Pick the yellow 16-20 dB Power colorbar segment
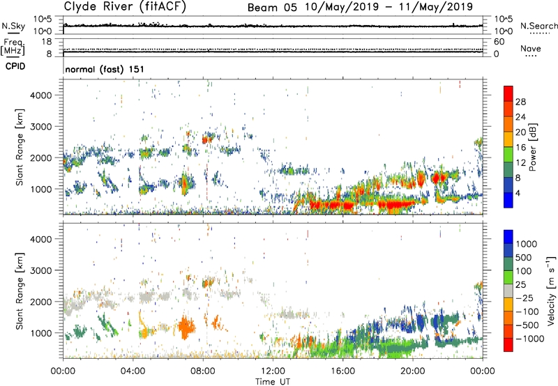The image size is (558, 386). point(508,139)
